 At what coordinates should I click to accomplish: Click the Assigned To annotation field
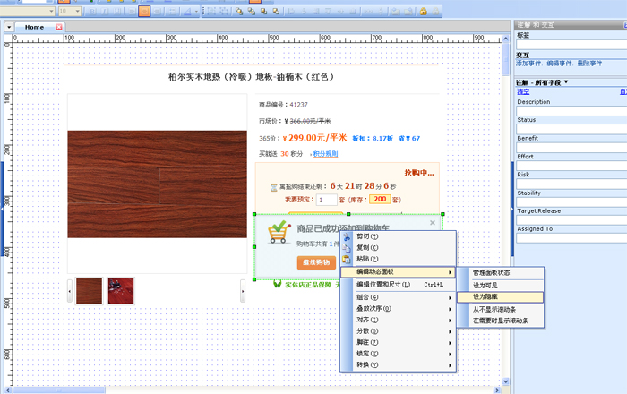571,238
